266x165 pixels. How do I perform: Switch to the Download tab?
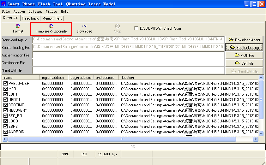point(10,18)
